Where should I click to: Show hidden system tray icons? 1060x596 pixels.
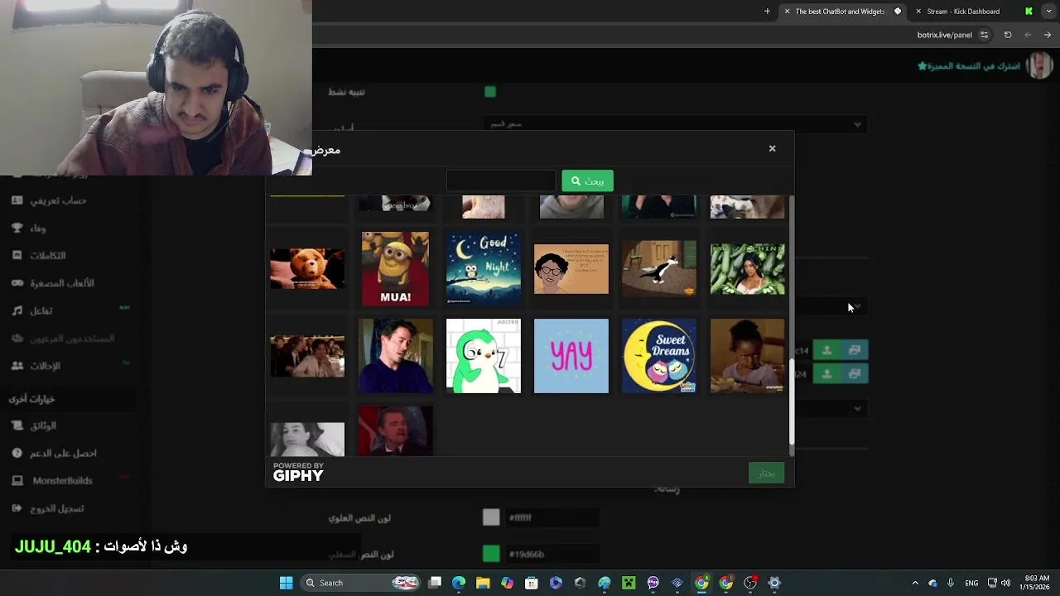[915, 583]
